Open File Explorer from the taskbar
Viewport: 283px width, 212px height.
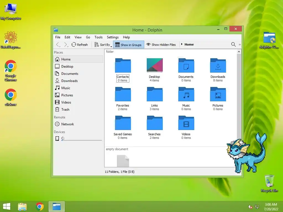point(22,206)
